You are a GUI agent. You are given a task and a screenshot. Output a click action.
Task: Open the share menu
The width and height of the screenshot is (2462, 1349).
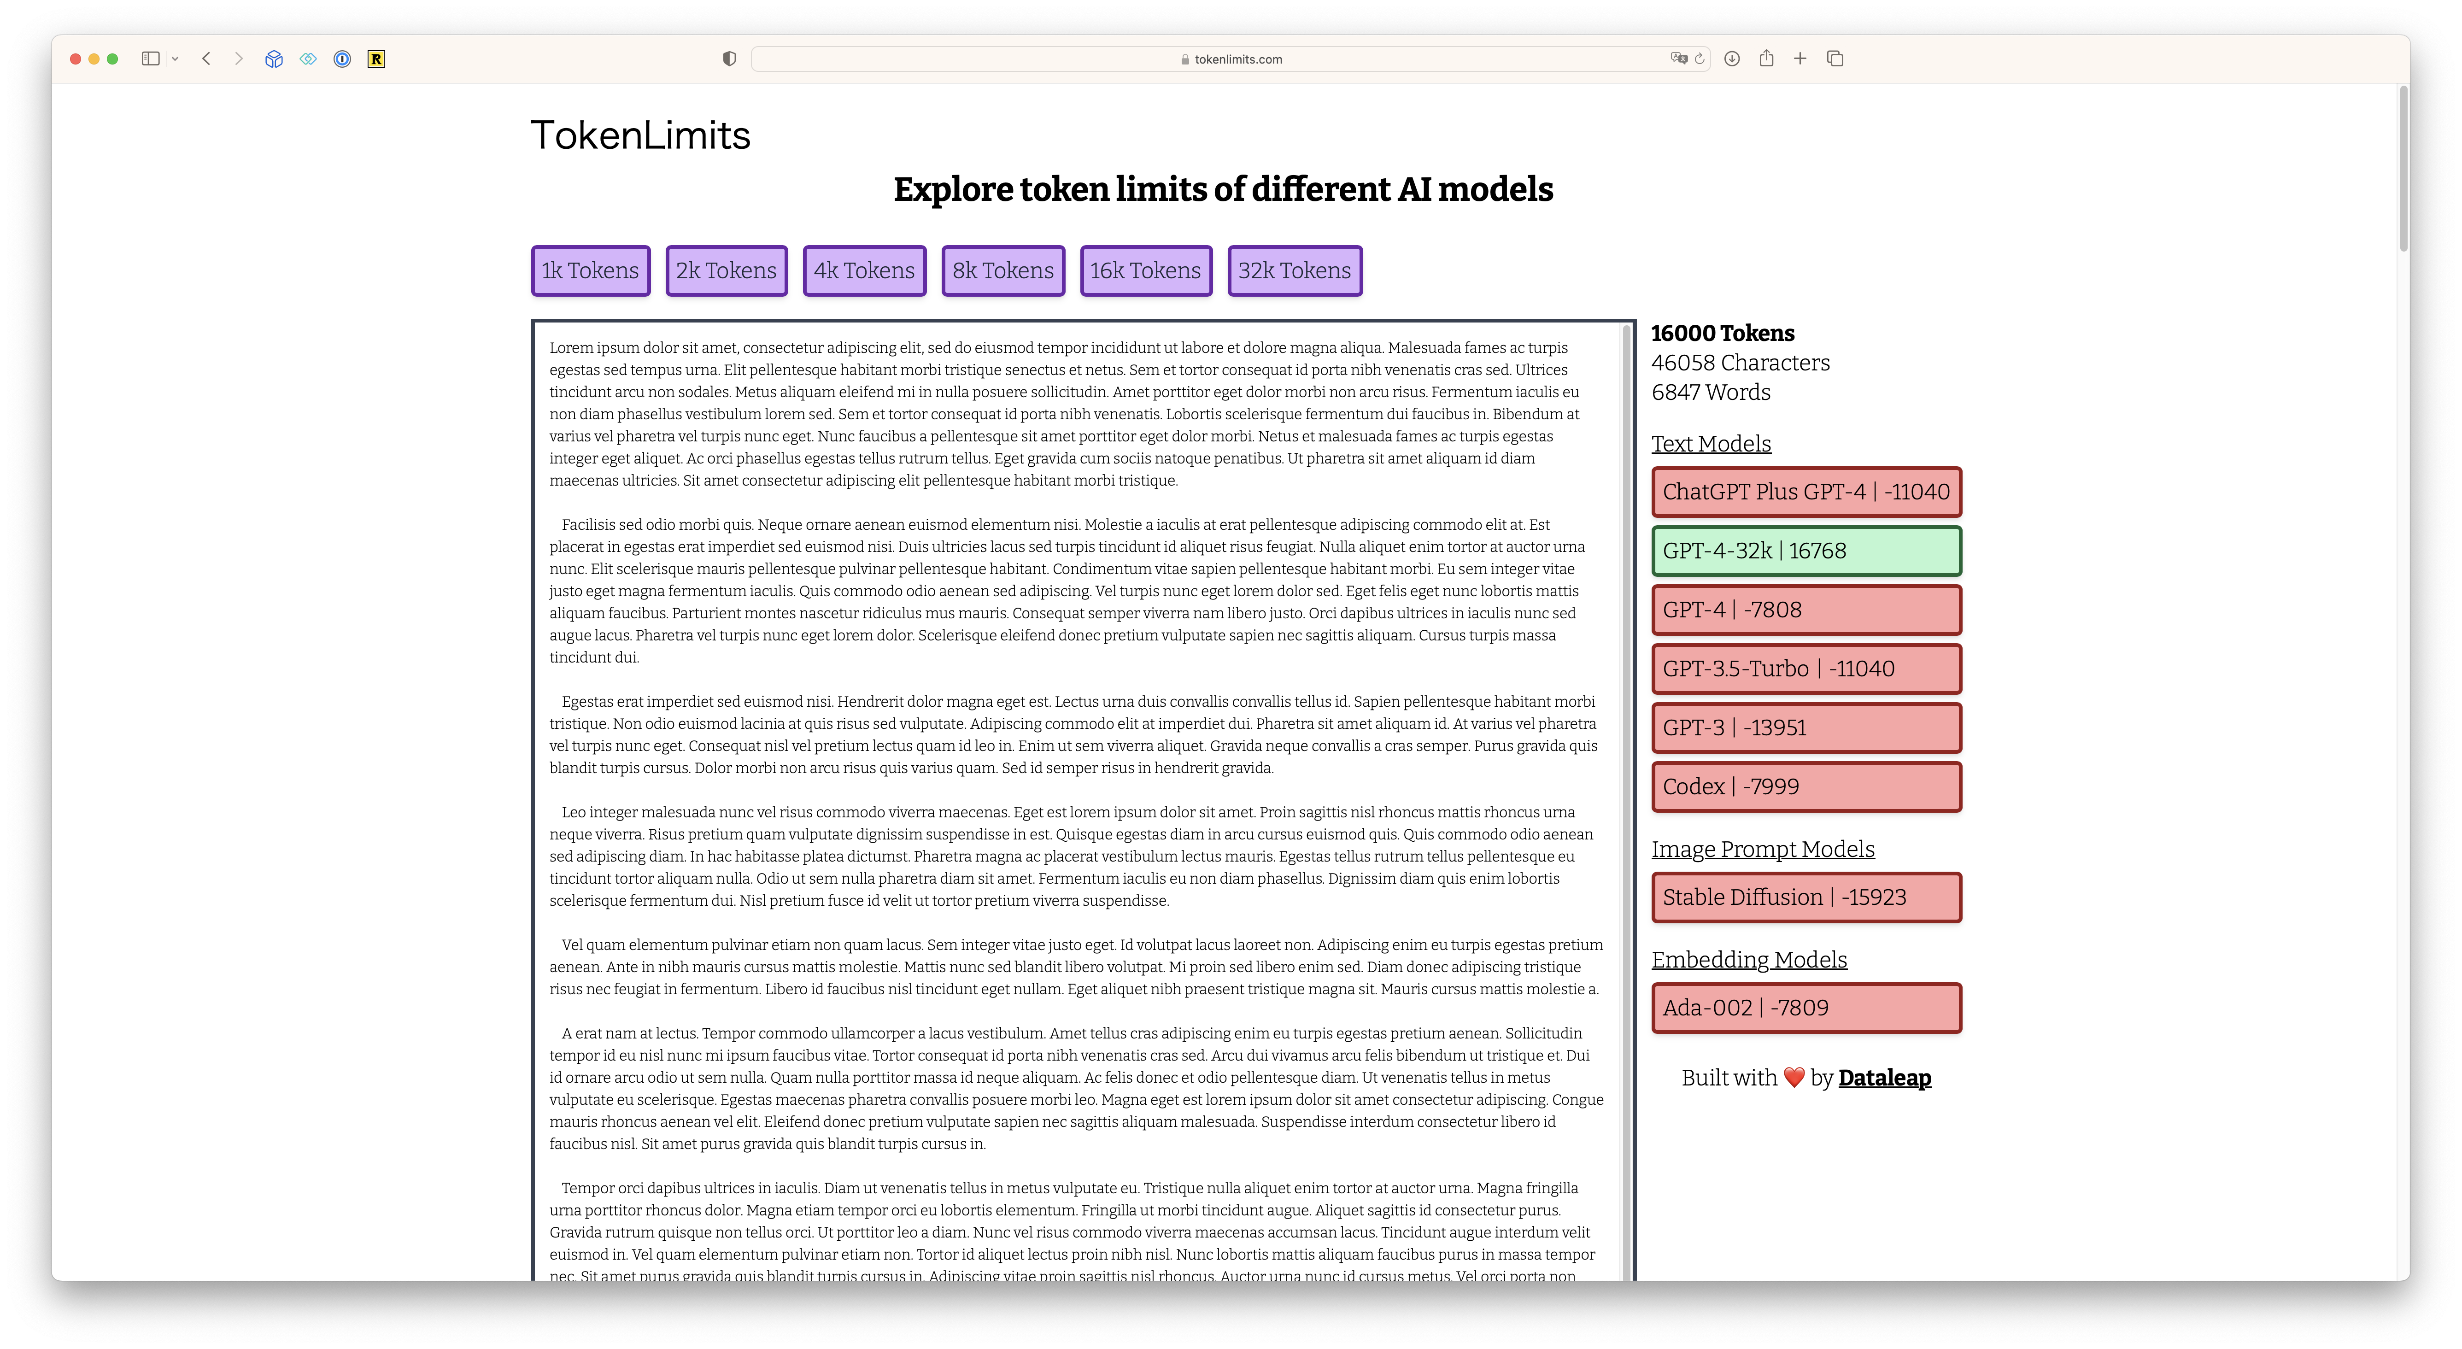point(1766,59)
